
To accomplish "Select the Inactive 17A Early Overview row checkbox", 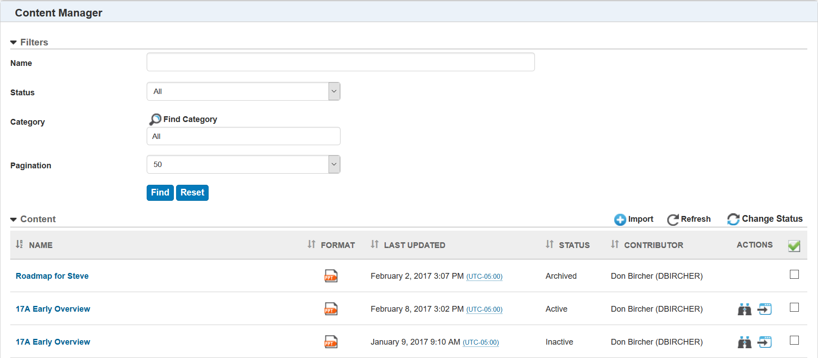I will [x=794, y=340].
